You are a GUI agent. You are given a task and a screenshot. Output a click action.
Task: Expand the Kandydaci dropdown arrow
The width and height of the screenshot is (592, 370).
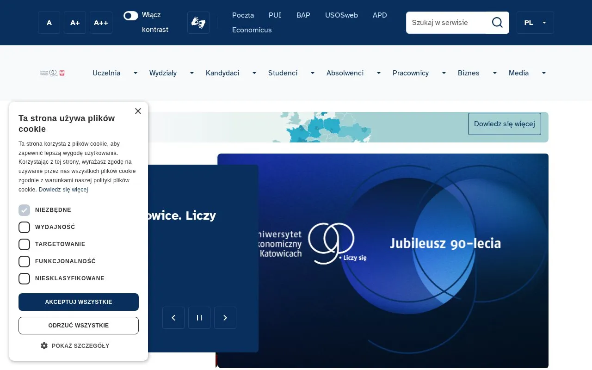point(254,73)
